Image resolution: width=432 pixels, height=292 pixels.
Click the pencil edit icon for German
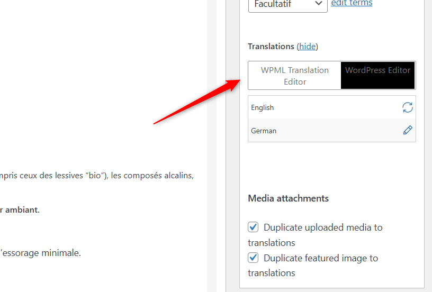(408, 130)
